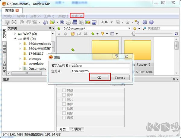
Task: Open the 工具(T) menu
Action: [49, 16]
